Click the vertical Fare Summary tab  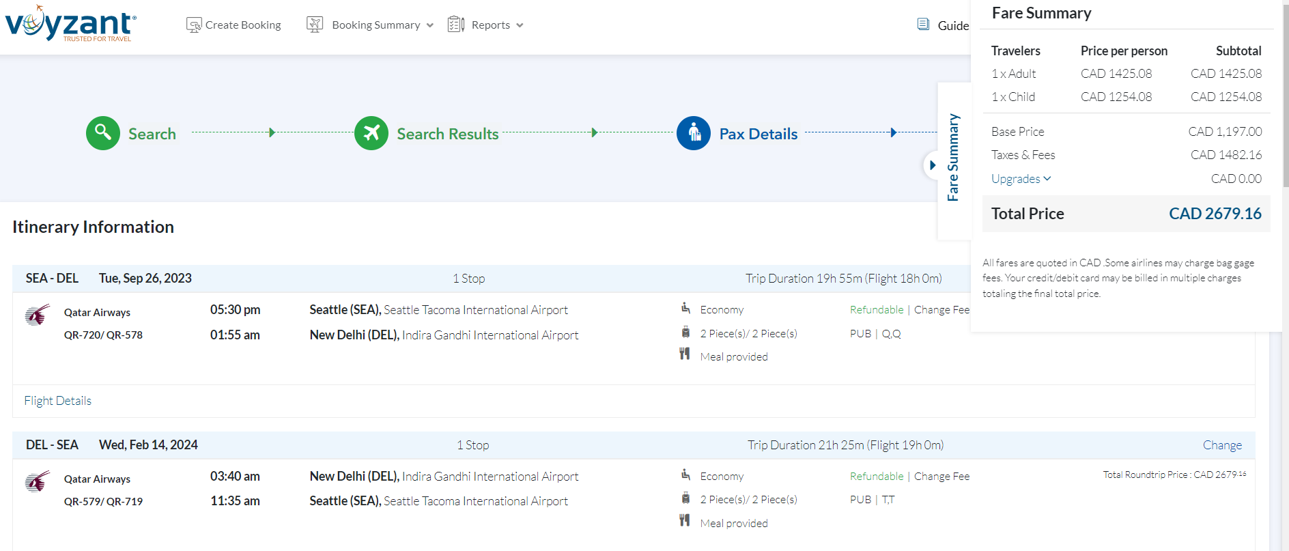[x=953, y=158]
